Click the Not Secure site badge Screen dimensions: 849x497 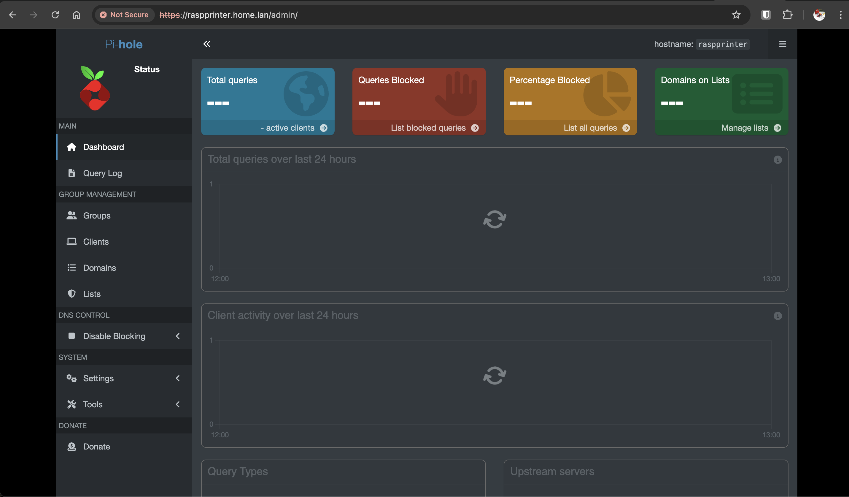tap(124, 15)
